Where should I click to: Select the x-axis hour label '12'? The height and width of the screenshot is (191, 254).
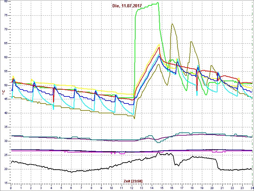[131, 188]
